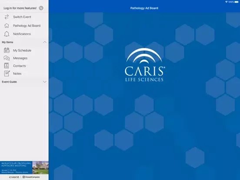
Task: Click the Caris Life Sciences logo
Action: [144, 65]
